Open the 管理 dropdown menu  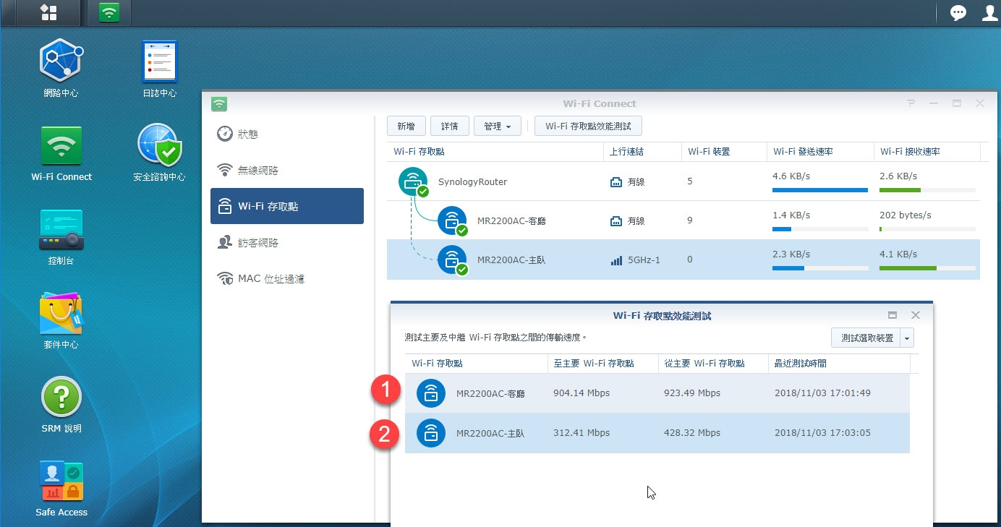click(498, 126)
